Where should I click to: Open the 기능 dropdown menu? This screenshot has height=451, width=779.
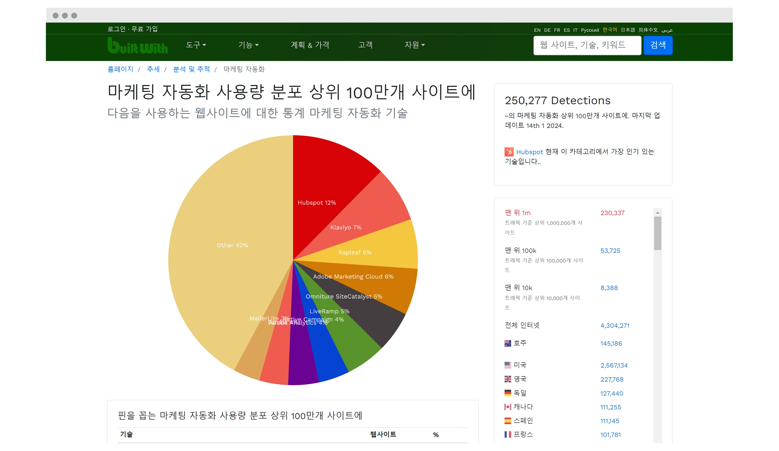coord(248,45)
